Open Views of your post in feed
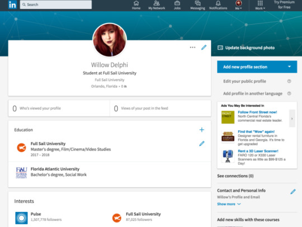This screenshot has width=302, height=227. [161, 108]
